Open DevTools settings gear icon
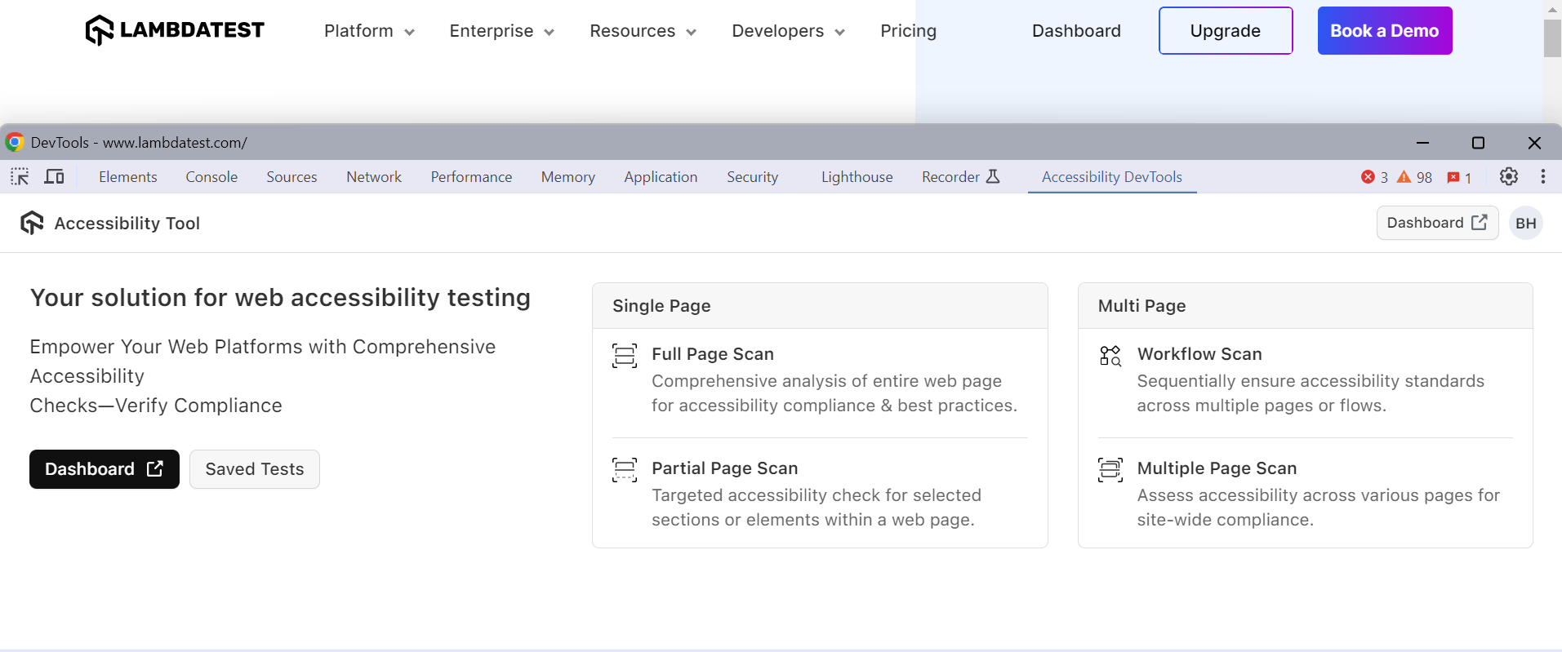Image resolution: width=1562 pixels, height=652 pixels. [1509, 176]
